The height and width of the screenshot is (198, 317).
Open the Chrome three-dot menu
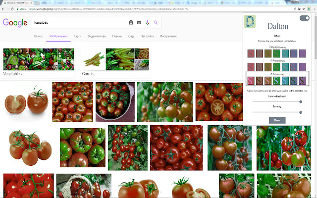313,9
